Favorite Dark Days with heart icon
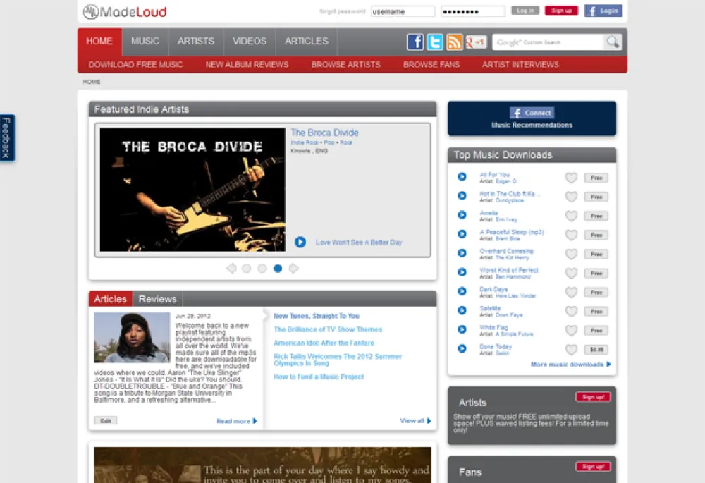 571,293
